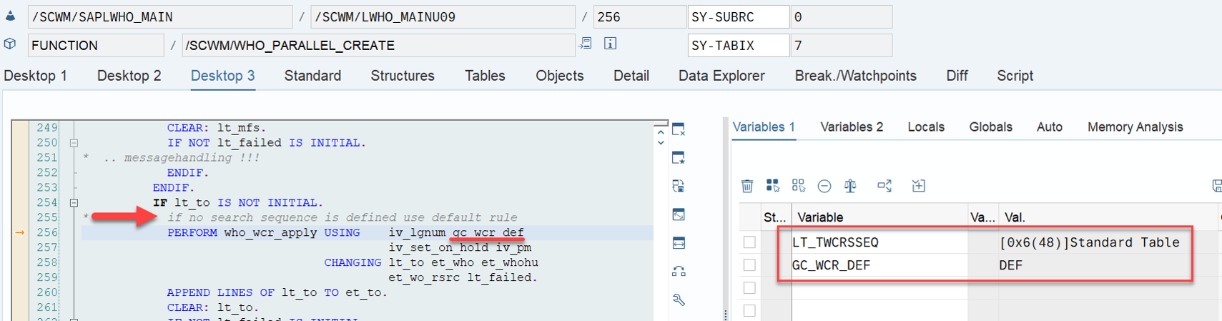Collapse the IF block at line 254
Viewport: 1222px width, 321px height.
click(x=74, y=203)
